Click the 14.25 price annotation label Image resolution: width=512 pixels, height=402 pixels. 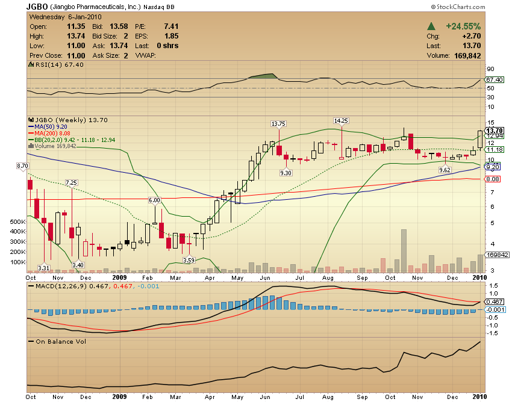[342, 120]
